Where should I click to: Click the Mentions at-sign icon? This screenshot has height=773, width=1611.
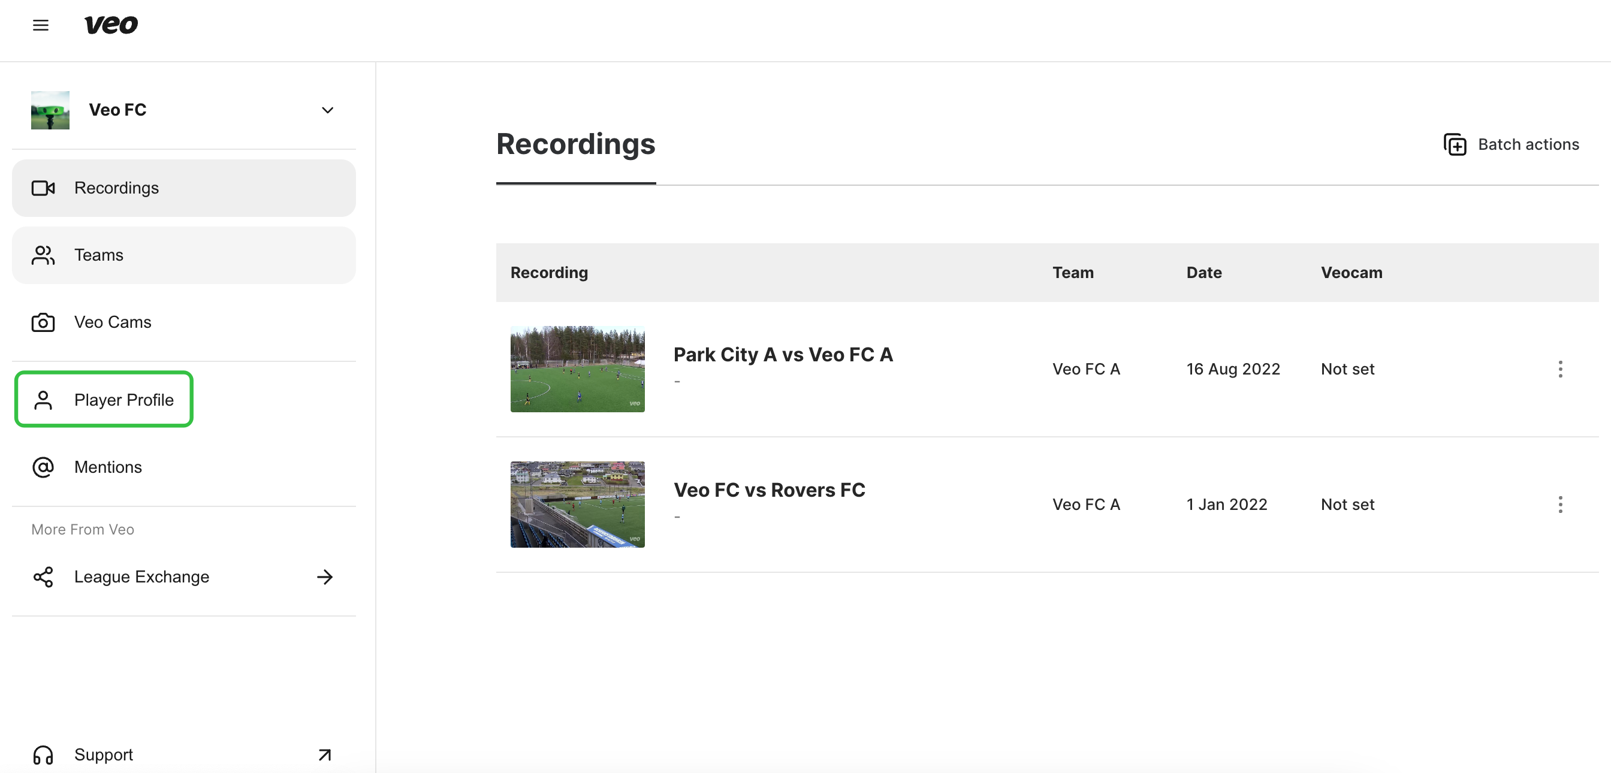pos(43,467)
